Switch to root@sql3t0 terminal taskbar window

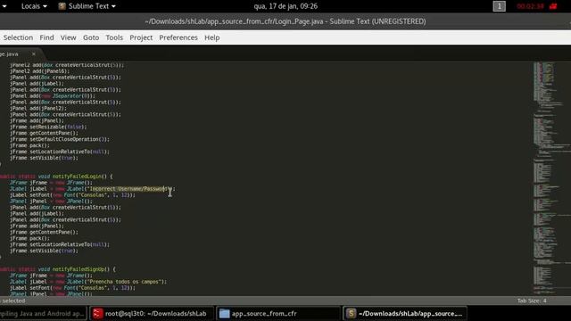tap(151, 313)
